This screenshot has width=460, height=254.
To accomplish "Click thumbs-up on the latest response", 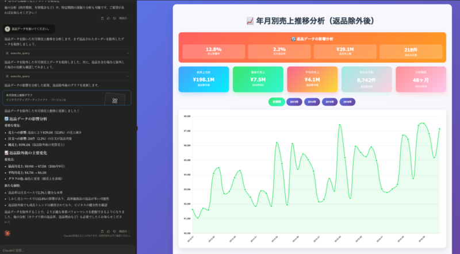I will pyautogui.click(x=108, y=232).
